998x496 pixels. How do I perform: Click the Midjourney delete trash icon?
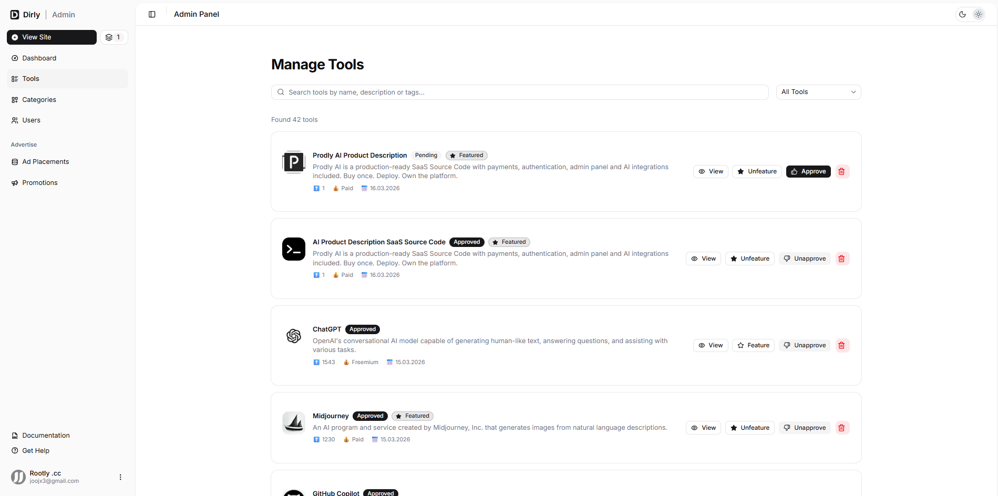(841, 428)
